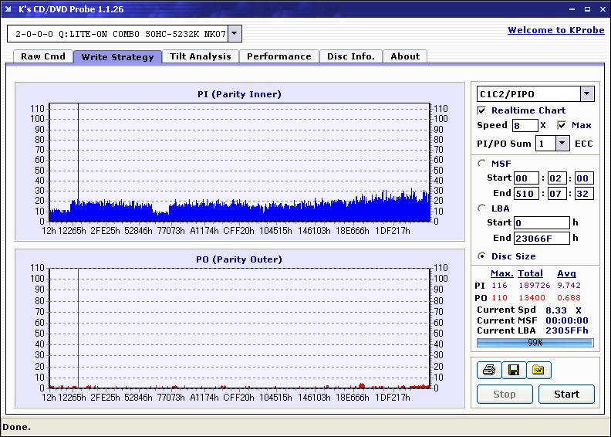Click the KProbe title bar app icon
Viewport: 611px width, 437px height.
[x=8, y=9]
